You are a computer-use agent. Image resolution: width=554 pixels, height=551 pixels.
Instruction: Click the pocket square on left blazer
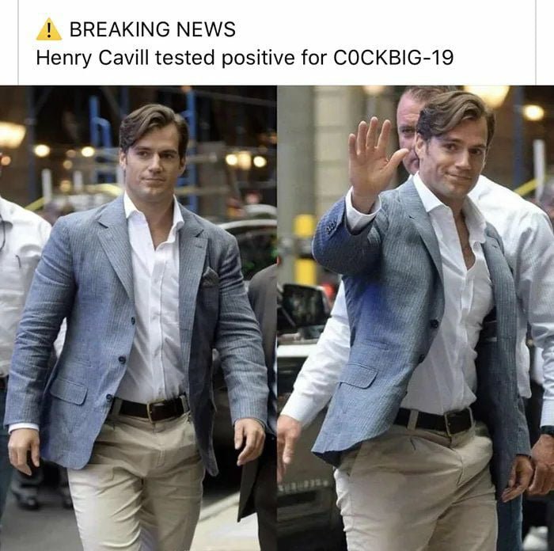(x=211, y=277)
